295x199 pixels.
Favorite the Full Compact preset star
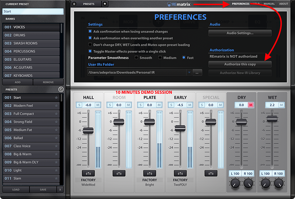pyautogui.click(x=56, y=114)
